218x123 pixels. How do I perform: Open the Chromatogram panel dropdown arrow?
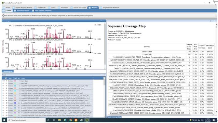pos(101,21)
